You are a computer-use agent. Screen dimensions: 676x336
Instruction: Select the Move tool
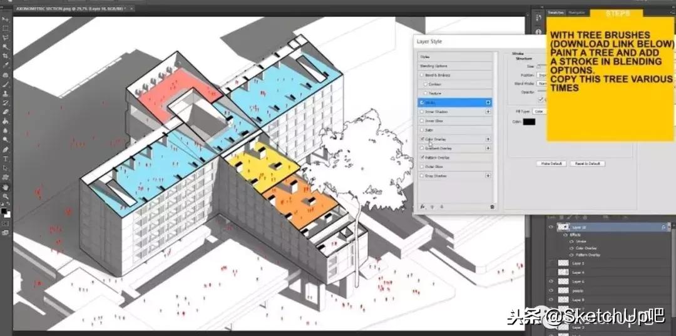pyautogui.click(x=6, y=19)
